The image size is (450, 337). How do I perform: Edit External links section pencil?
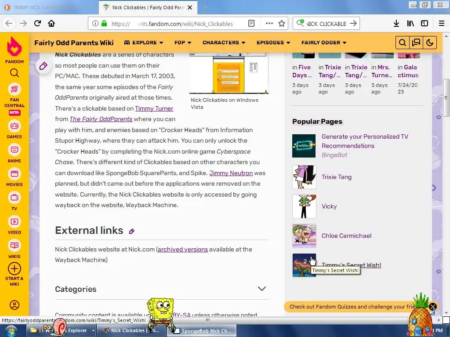132,231
